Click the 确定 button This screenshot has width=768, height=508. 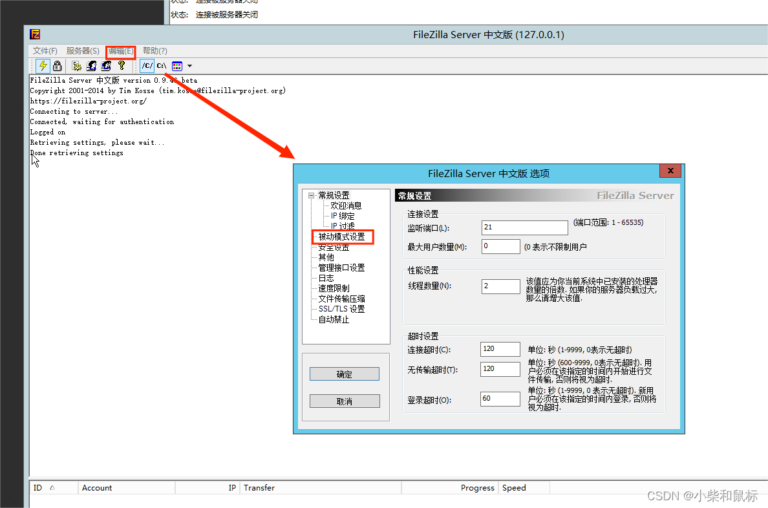pos(345,374)
